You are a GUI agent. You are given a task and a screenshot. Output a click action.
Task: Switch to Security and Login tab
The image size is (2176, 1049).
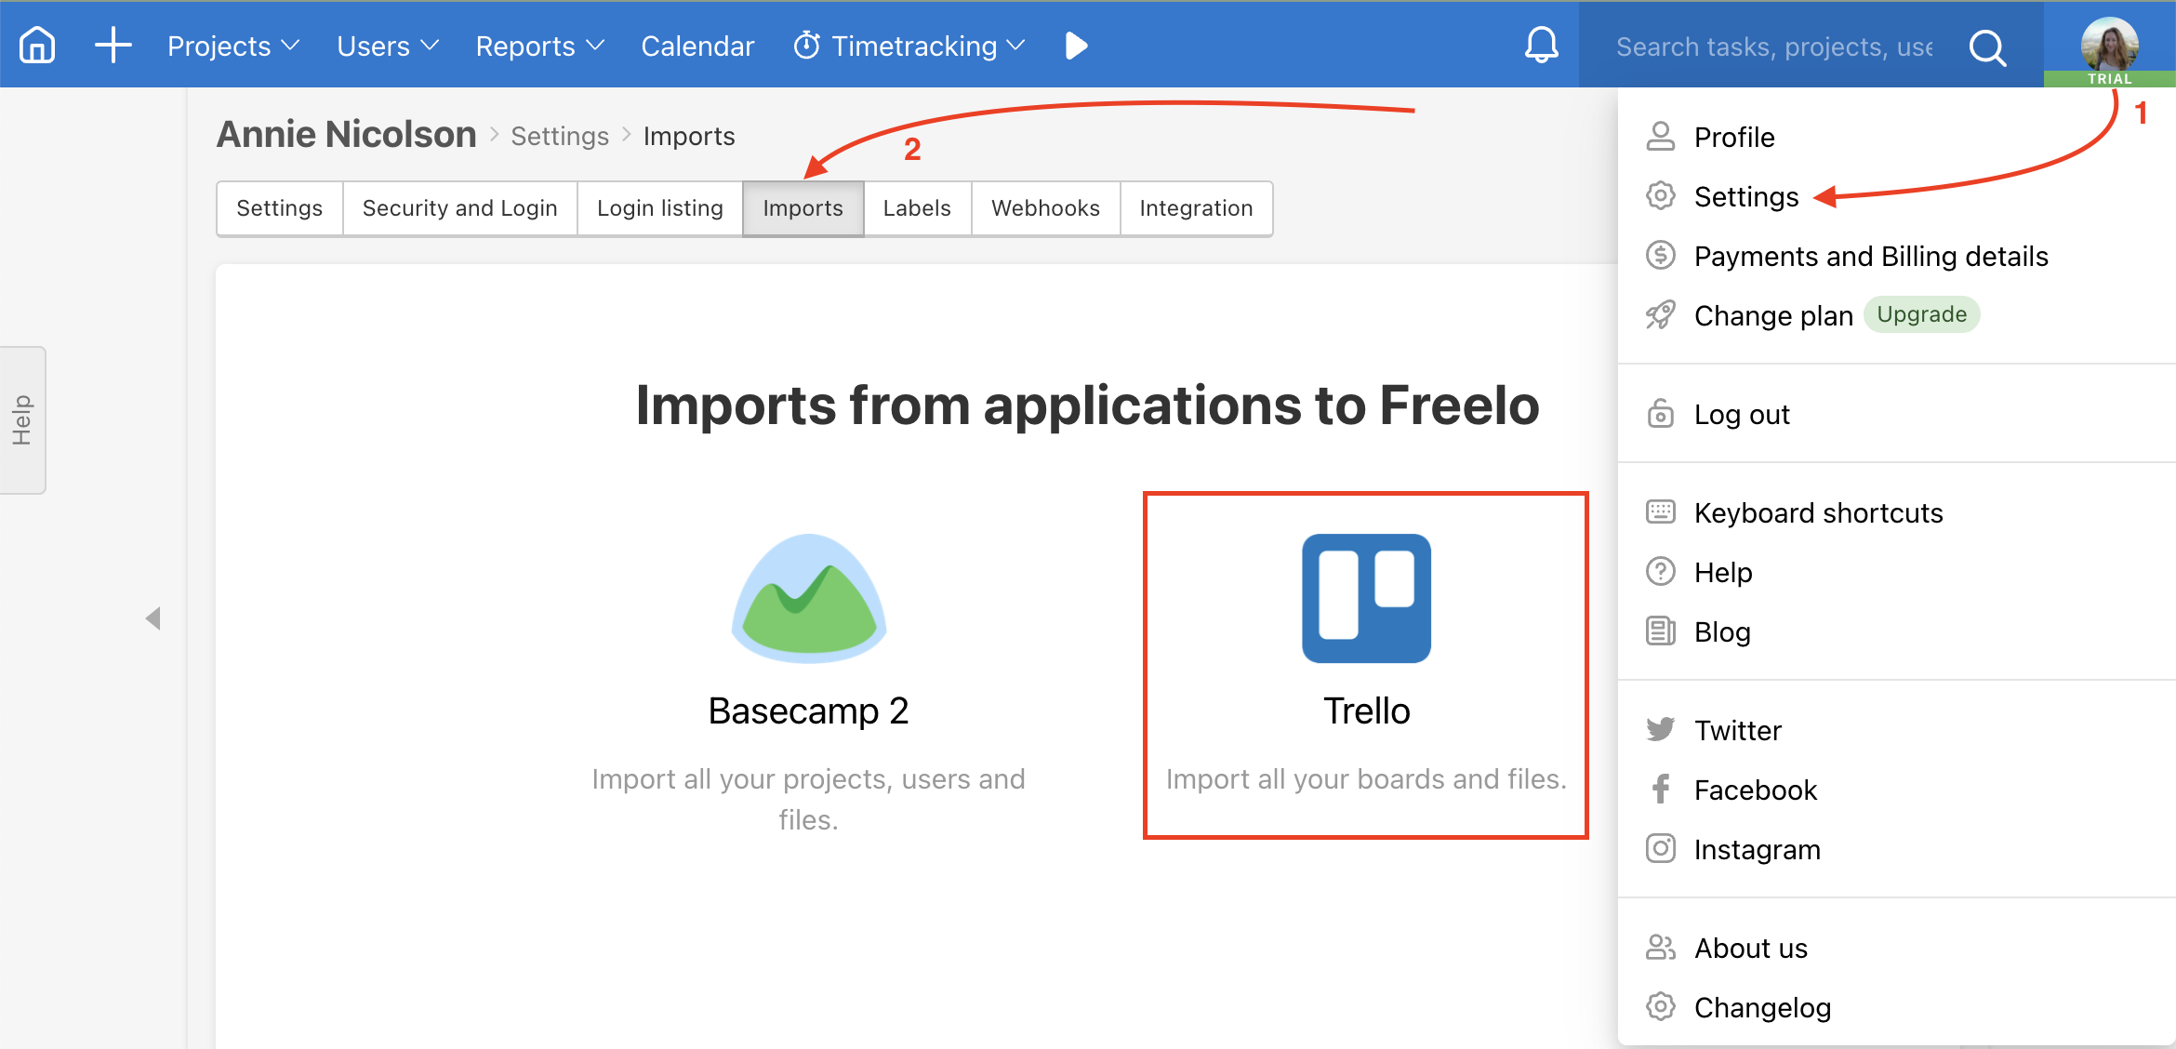(460, 208)
